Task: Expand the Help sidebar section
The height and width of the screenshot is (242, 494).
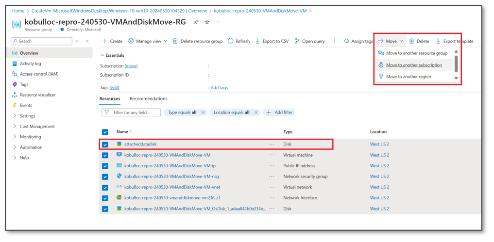Action: pyautogui.click(x=15, y=158)
